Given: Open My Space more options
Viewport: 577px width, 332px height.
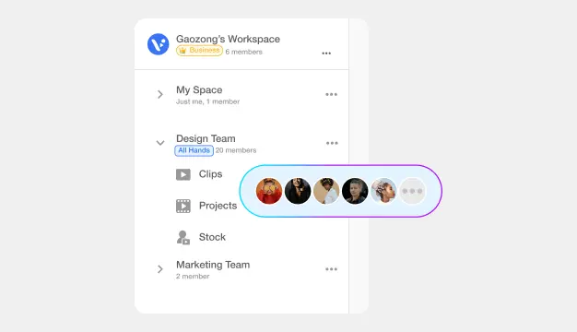Looking at the screenshot, I should [331, 95].
